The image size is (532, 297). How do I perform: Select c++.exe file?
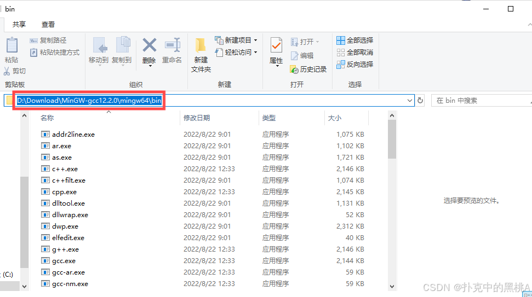[x=65, y=168]
